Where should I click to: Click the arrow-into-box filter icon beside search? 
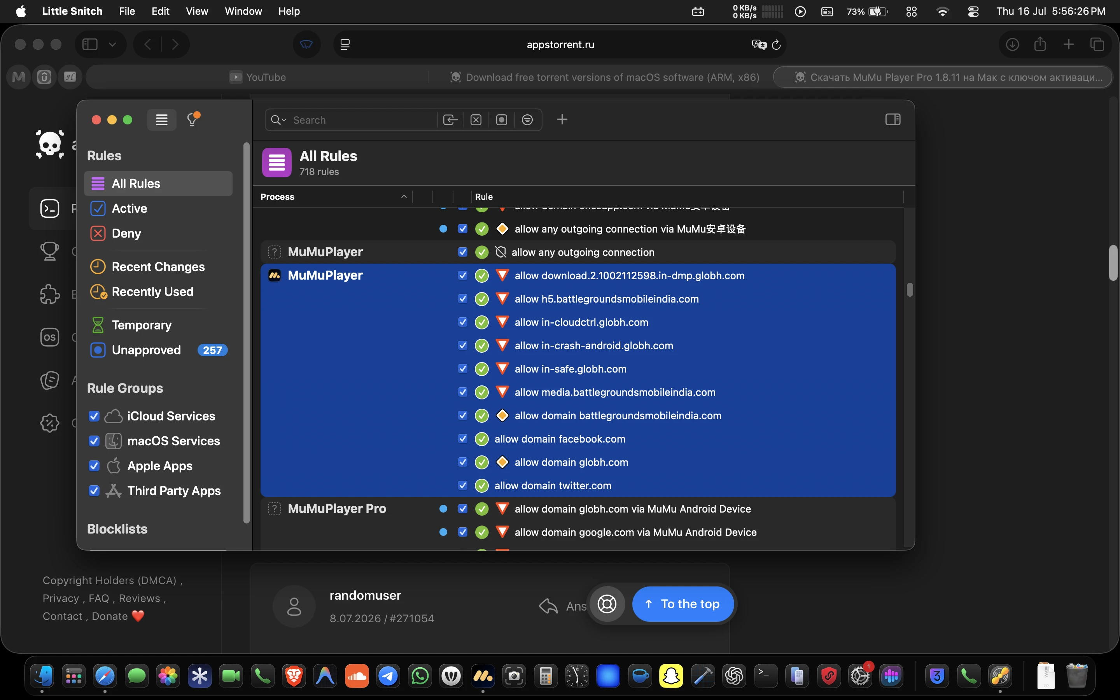[x=450, y=120]
